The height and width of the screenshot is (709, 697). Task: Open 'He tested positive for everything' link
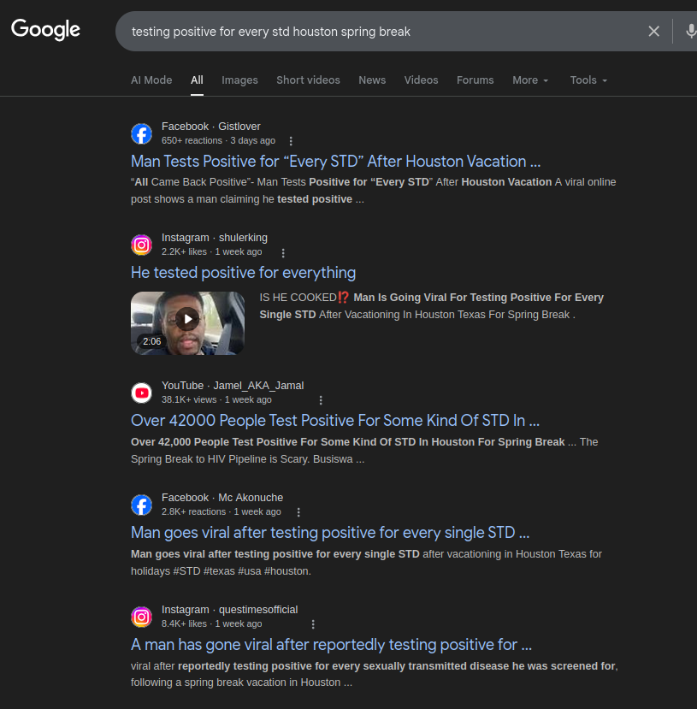[243, 273]
